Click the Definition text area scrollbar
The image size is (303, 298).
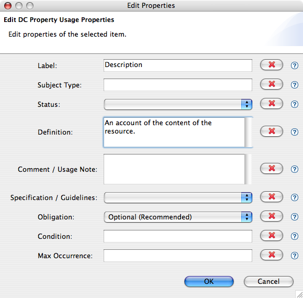[x=248, y=133]
